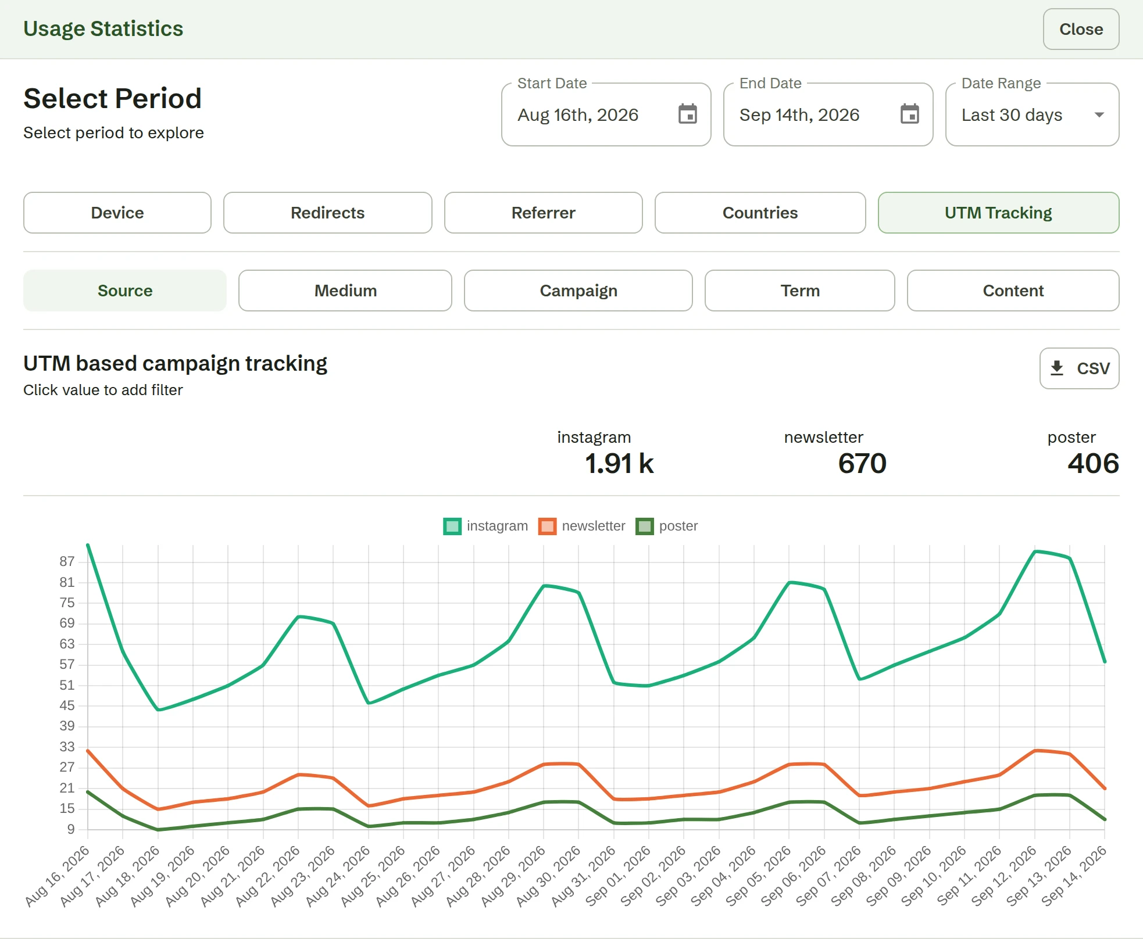Image resolution: width=1143 pixels, height=939 pixels.
Task: Close the Usage Statistics panel
Action: [1081, 29]
